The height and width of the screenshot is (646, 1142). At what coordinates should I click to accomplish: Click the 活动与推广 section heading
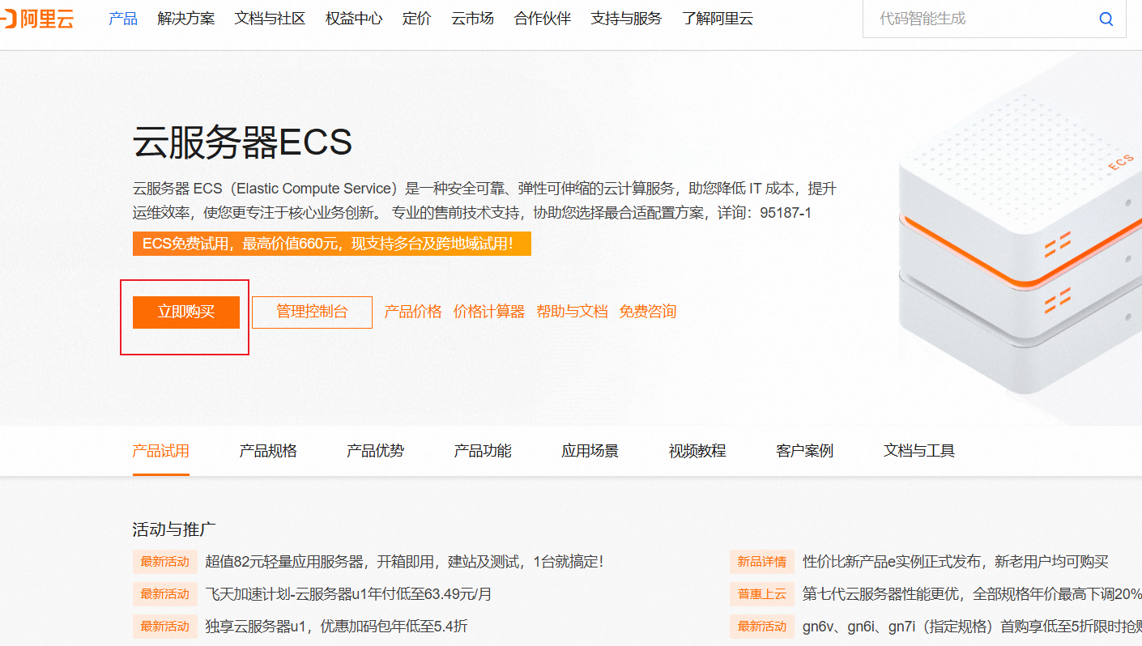pos(174,529)
